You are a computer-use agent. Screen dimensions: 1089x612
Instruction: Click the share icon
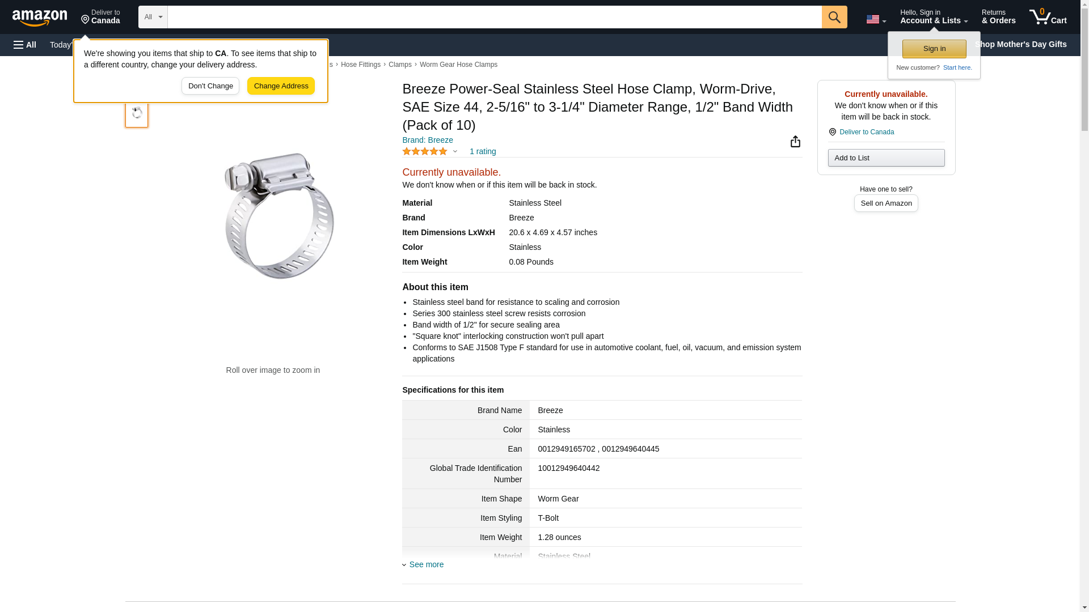[795, 142]
